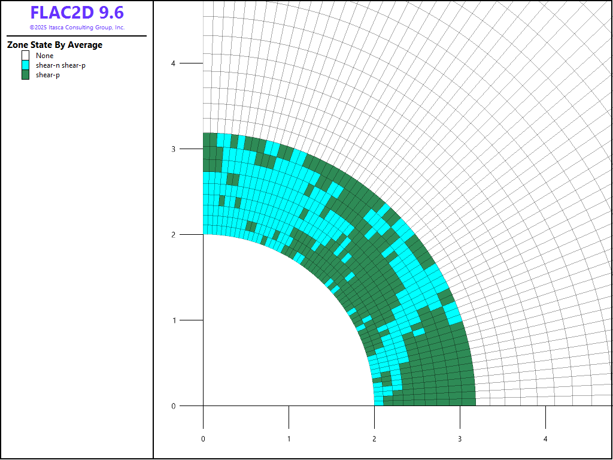Click the 0 label under the horizontal axis
This screenshot has height=460, width=613.
(203, 439)
